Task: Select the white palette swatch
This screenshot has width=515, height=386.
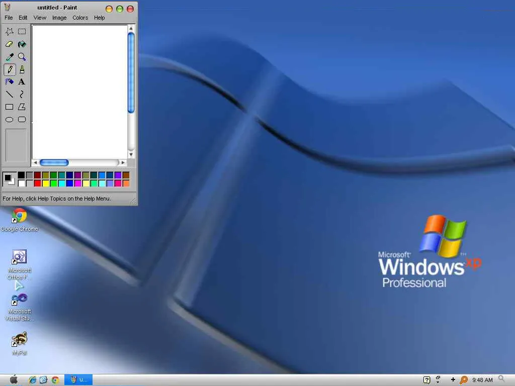Action: tap(21, 183)
